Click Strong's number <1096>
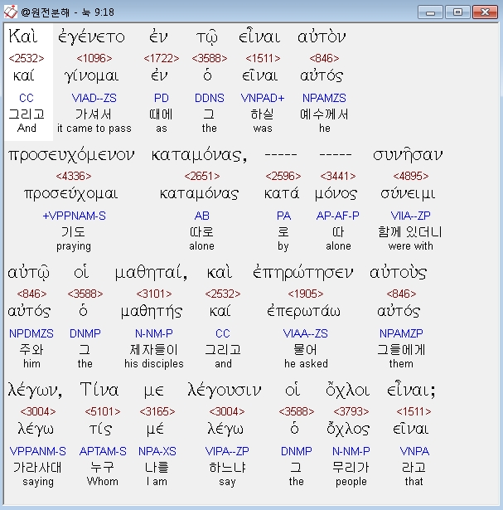Screen dimensions: 503x510 94,58
